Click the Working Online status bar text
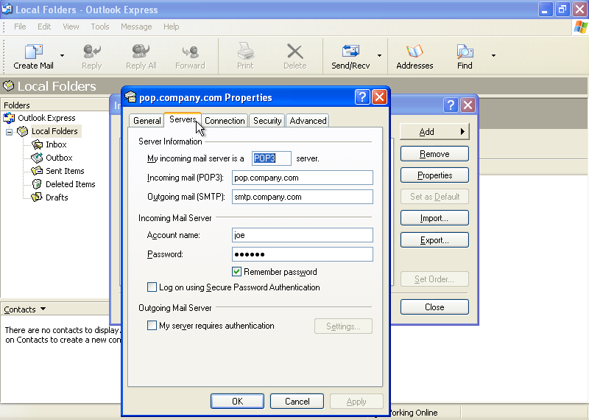Image resolution: width=589 pixels, height=420 pixels. [414, 413]
